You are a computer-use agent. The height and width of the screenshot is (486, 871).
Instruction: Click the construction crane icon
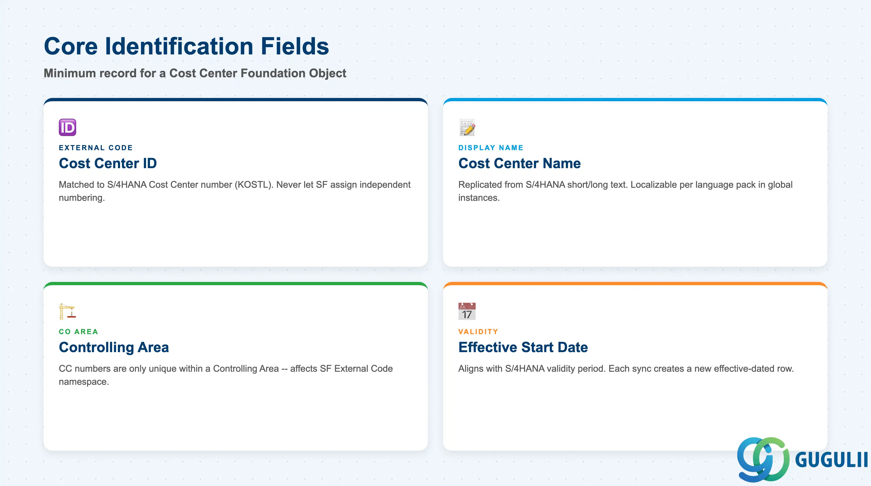click(x=67, y=311)
